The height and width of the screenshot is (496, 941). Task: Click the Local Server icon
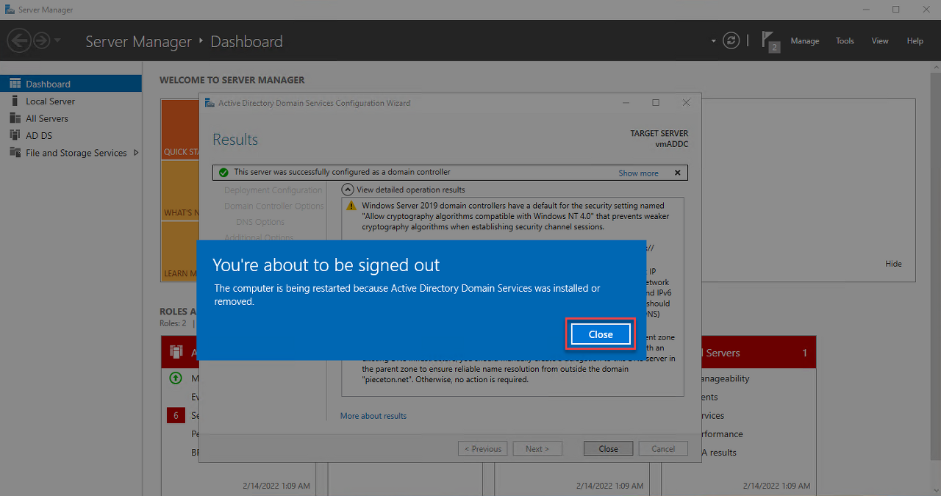tap(15, 101)
